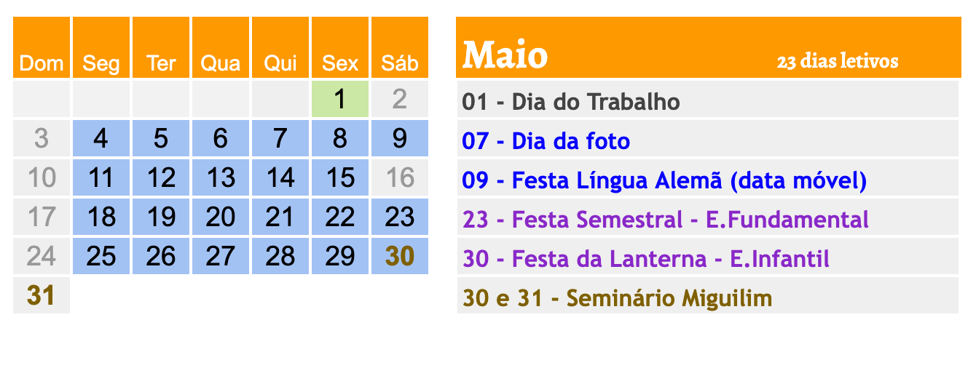The image size is (976, 384).
Task: Open Festa Semestral E.Fundamental entry
Action: coord(666,220)
